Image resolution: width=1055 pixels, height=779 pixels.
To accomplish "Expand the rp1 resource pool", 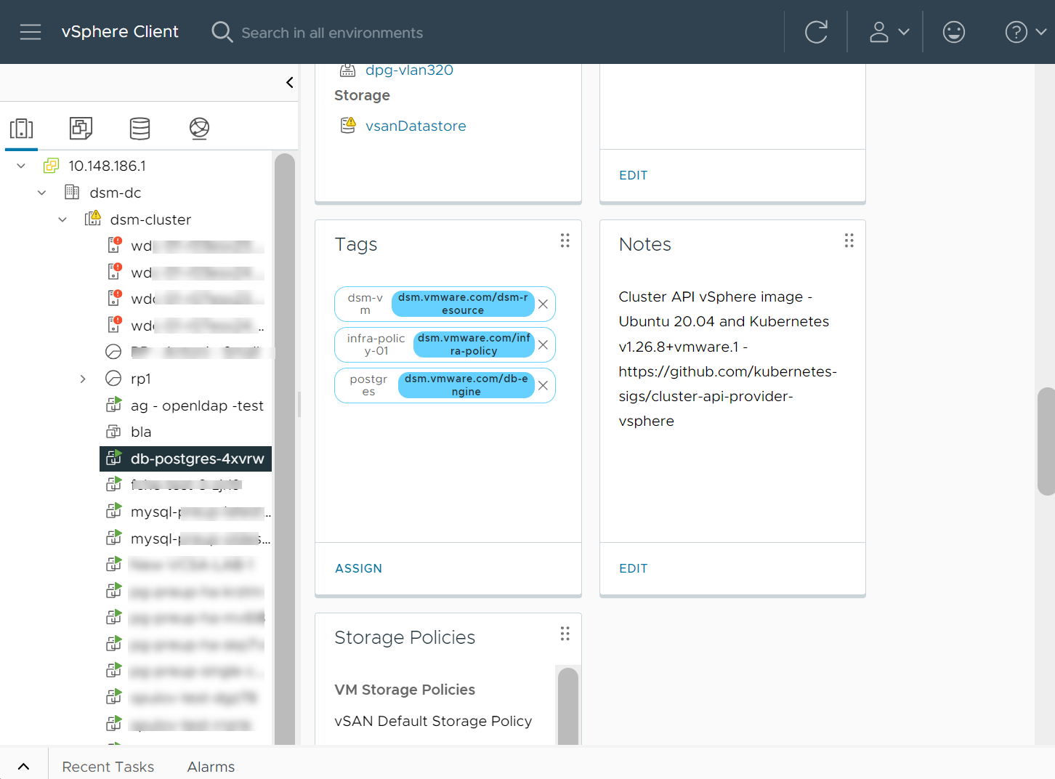I will [x=83, y=379].
